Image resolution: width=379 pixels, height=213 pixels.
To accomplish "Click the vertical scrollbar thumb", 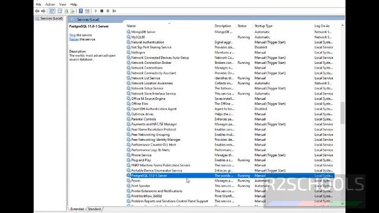I will tap(342, 113).
